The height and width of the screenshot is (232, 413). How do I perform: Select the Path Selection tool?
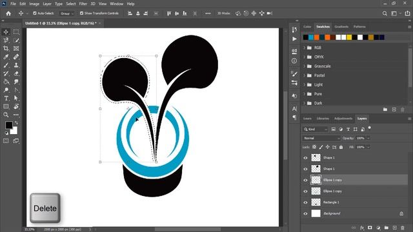click(x=16, y=99)
